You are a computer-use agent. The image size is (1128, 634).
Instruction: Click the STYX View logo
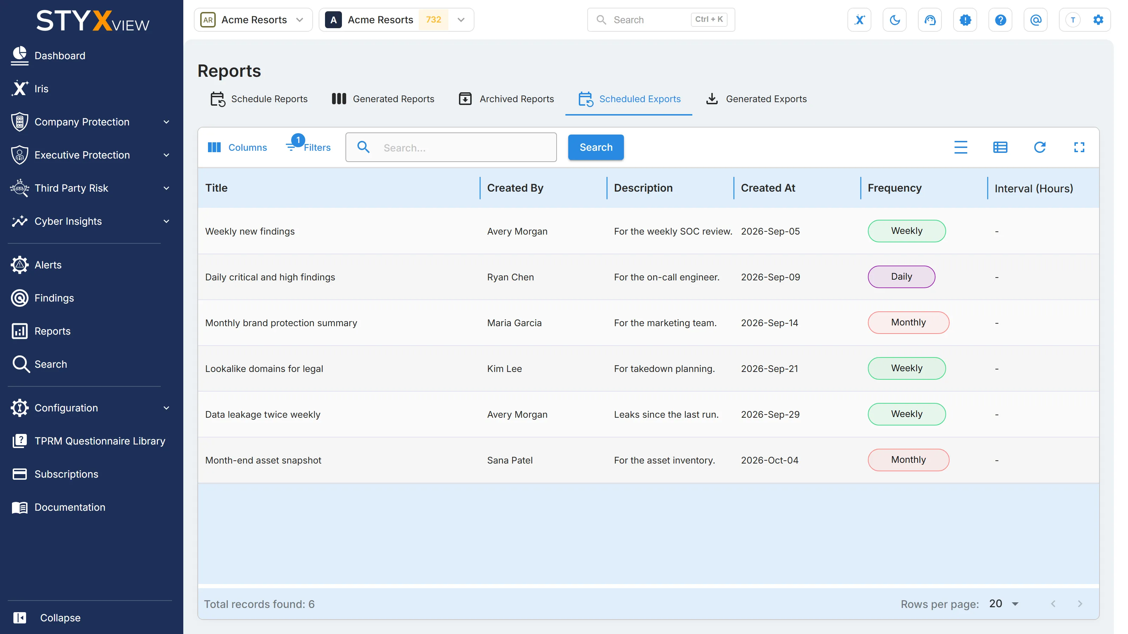(x=92, y=21)
